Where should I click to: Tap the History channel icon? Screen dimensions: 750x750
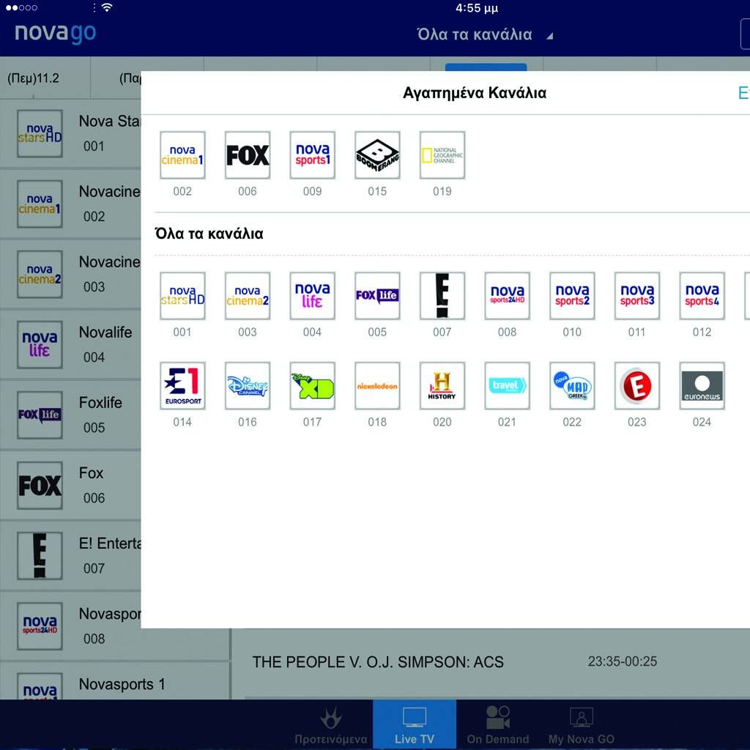[x=442, y=386]
